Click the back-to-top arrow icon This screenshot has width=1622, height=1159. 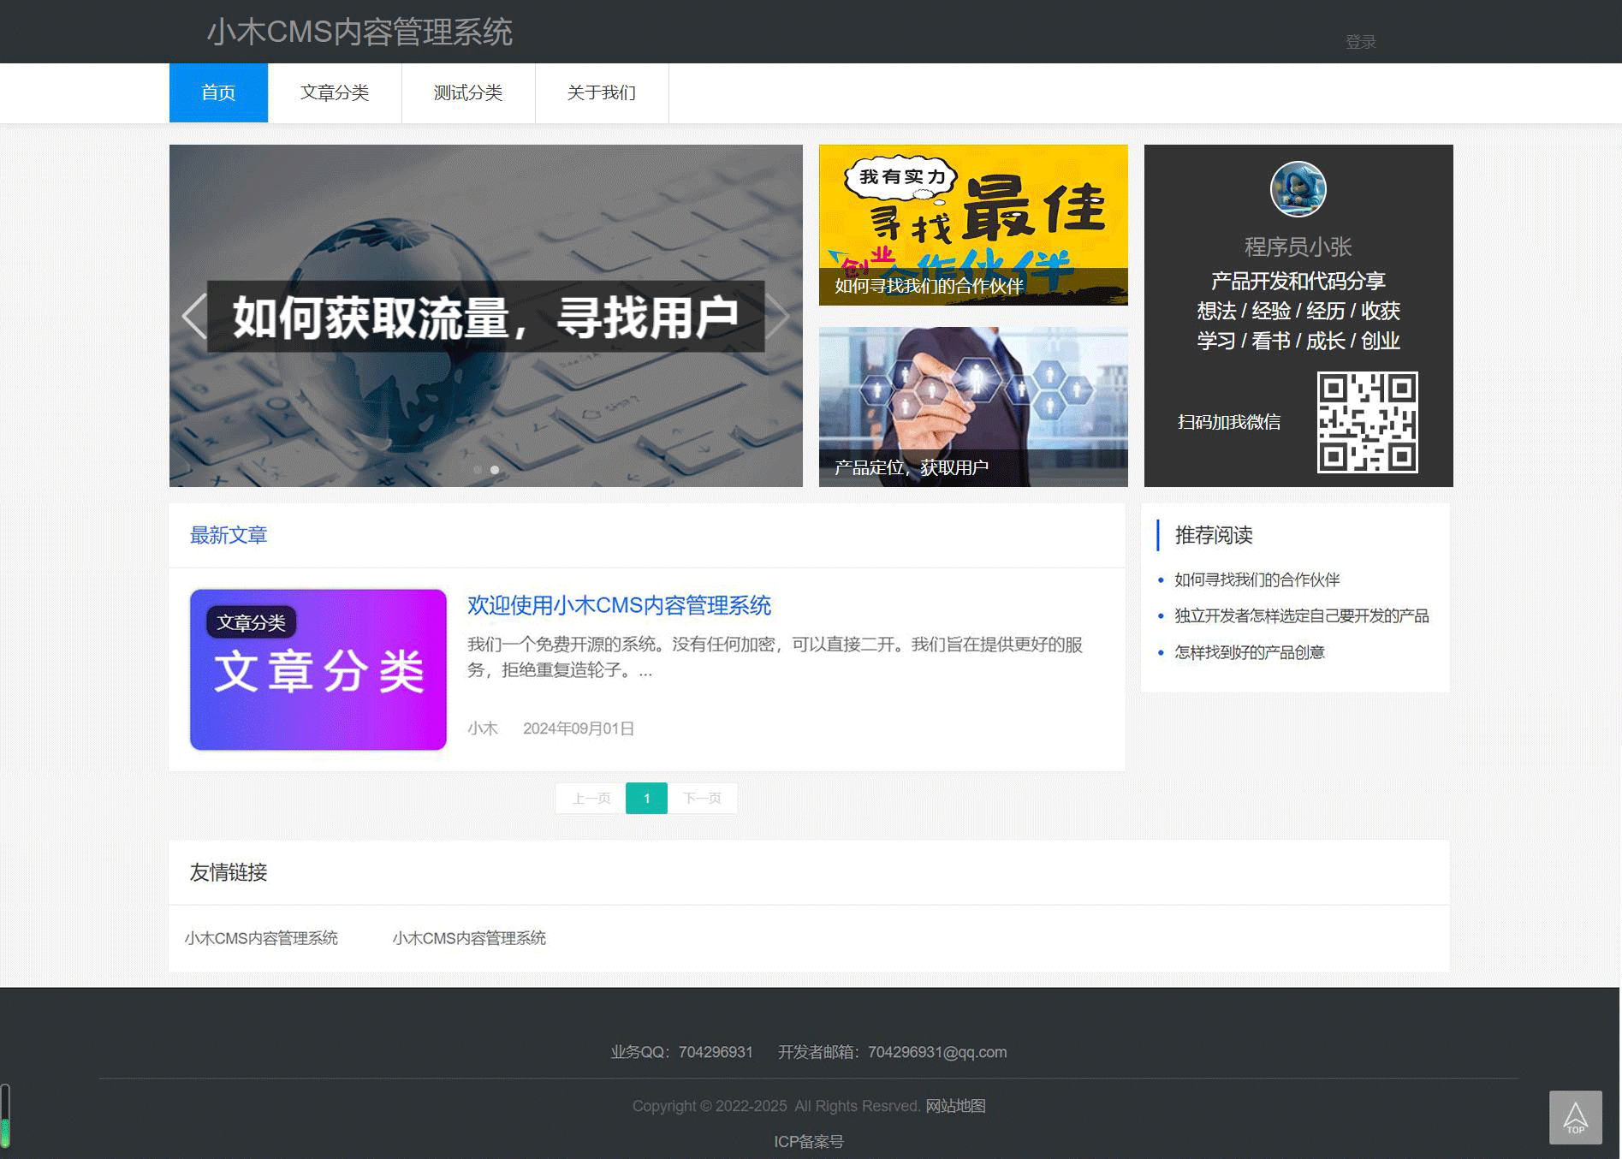click(x=1577, y=1117)
